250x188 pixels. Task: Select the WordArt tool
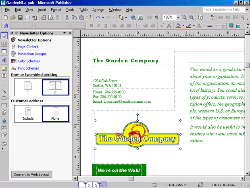pyautogui.click(x=4, y=60)
